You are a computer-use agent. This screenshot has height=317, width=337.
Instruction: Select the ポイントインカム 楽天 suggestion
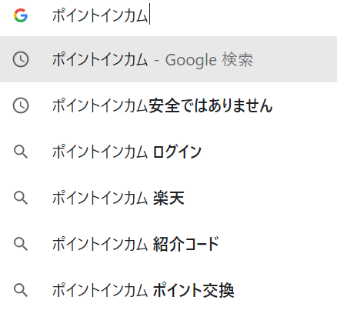[168, 198]
